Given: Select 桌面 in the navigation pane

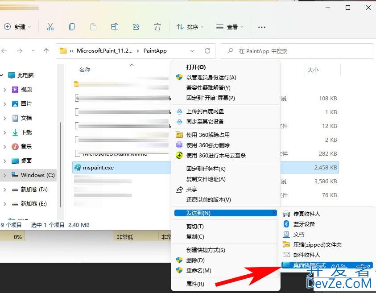Looking at the screenshot, I should click(26, 161).
